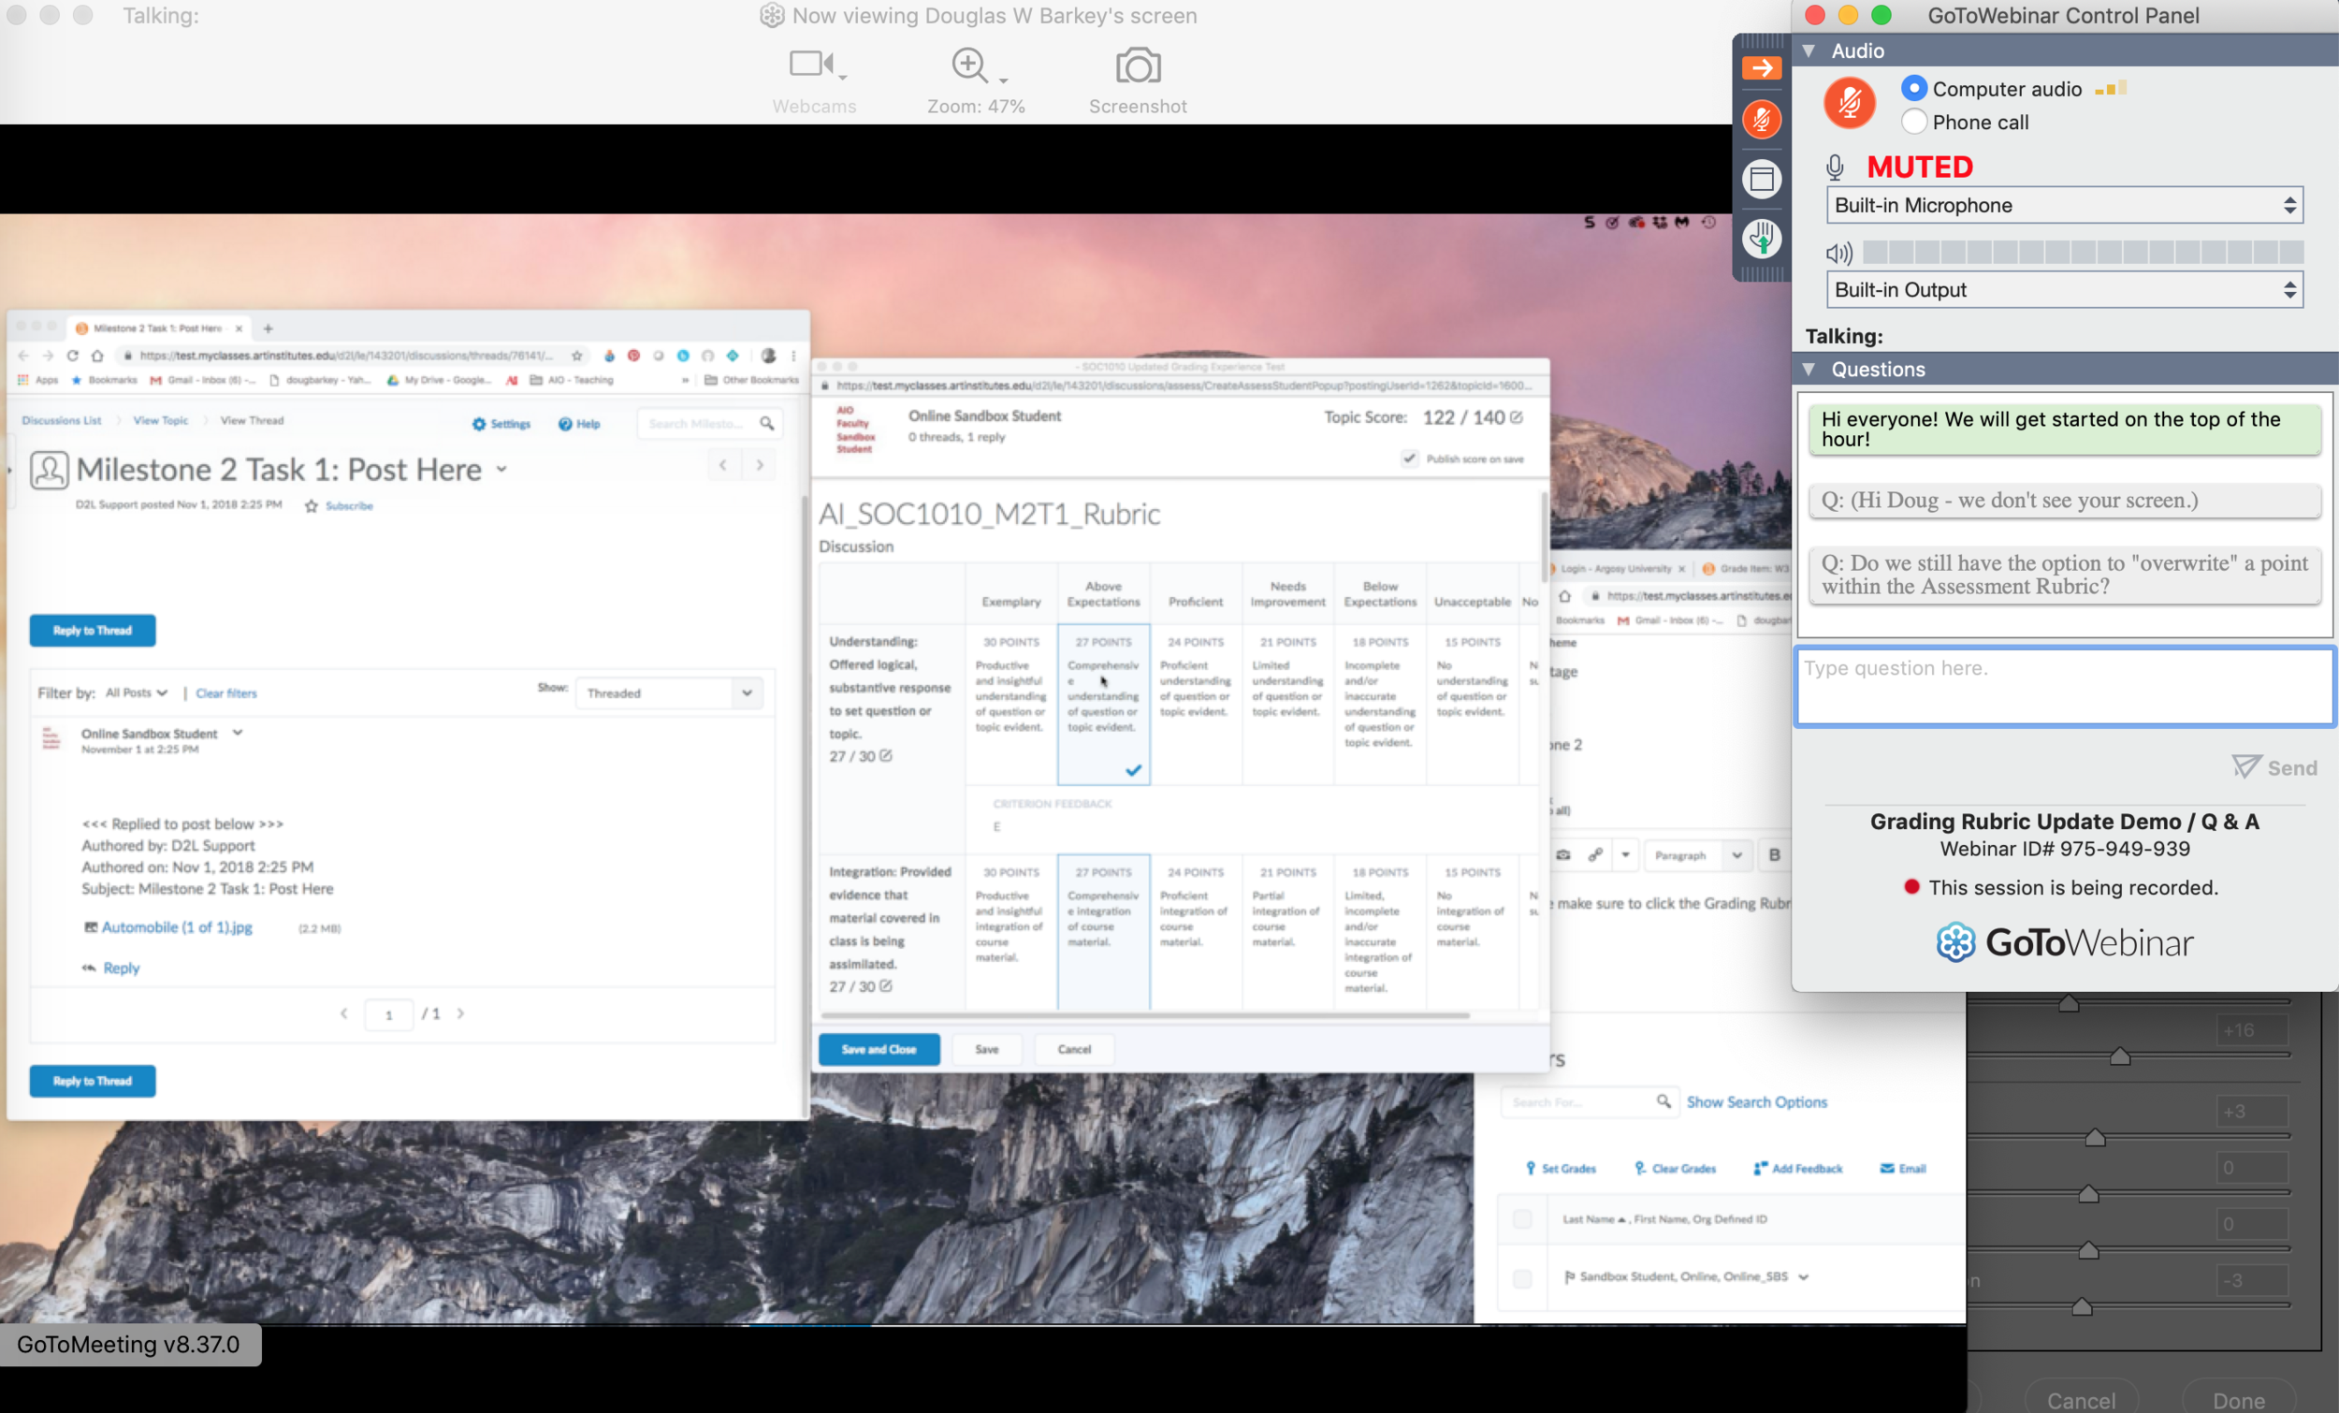Click the raise hand icon
This screenshot has height=1413, width=2339.
click(1761, 238)
